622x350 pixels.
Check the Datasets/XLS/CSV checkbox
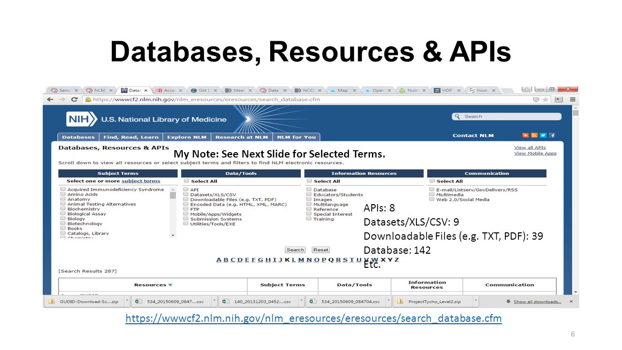(186, 194)
